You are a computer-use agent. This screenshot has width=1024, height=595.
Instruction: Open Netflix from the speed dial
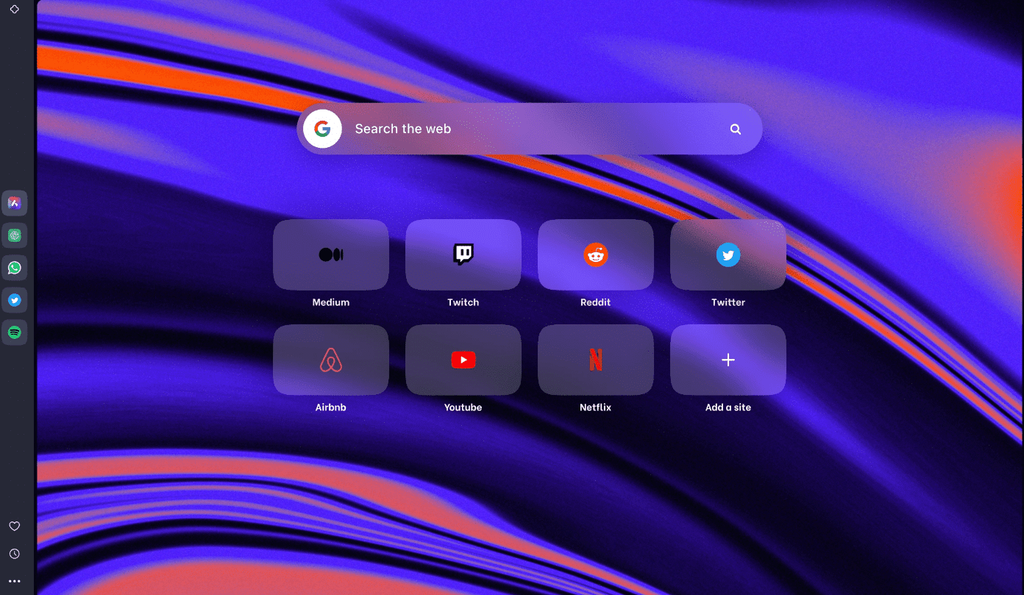coord(595,360)
